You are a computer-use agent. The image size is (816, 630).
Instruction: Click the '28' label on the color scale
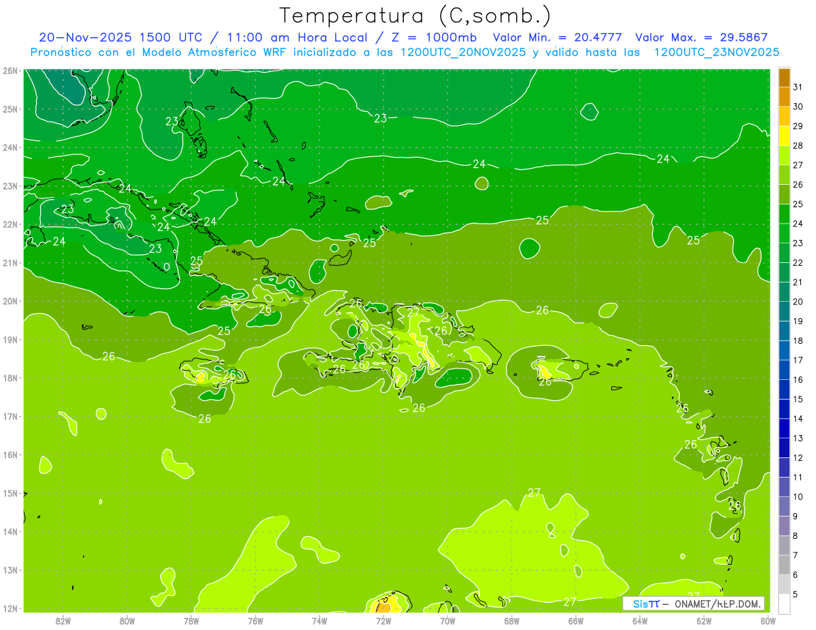coord(798,145)
